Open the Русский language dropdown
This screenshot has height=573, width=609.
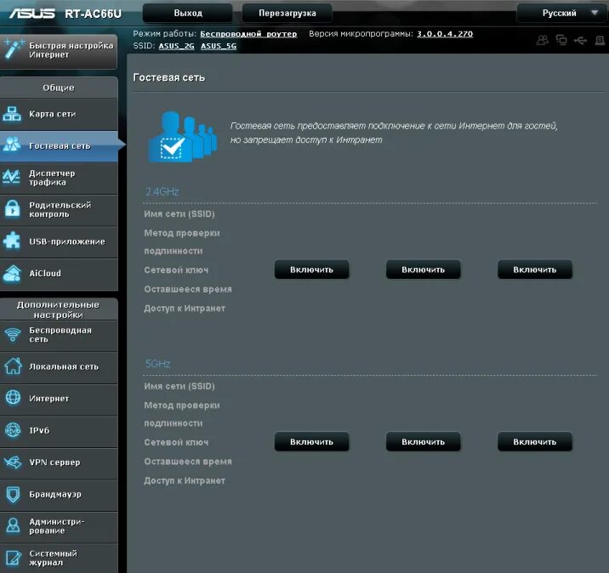click(x=561, y=14)
